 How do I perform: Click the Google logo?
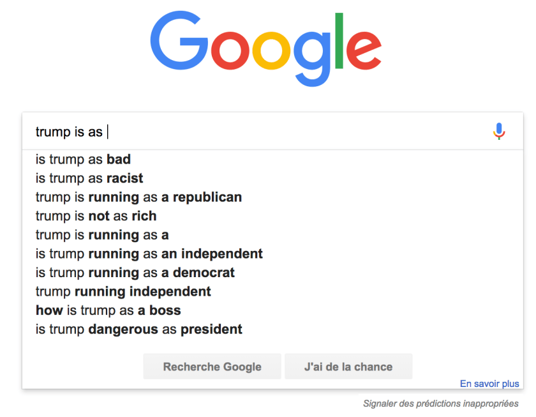pos(266,50)
